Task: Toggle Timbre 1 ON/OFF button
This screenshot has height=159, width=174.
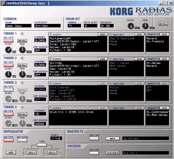Action: click(8, 41)
